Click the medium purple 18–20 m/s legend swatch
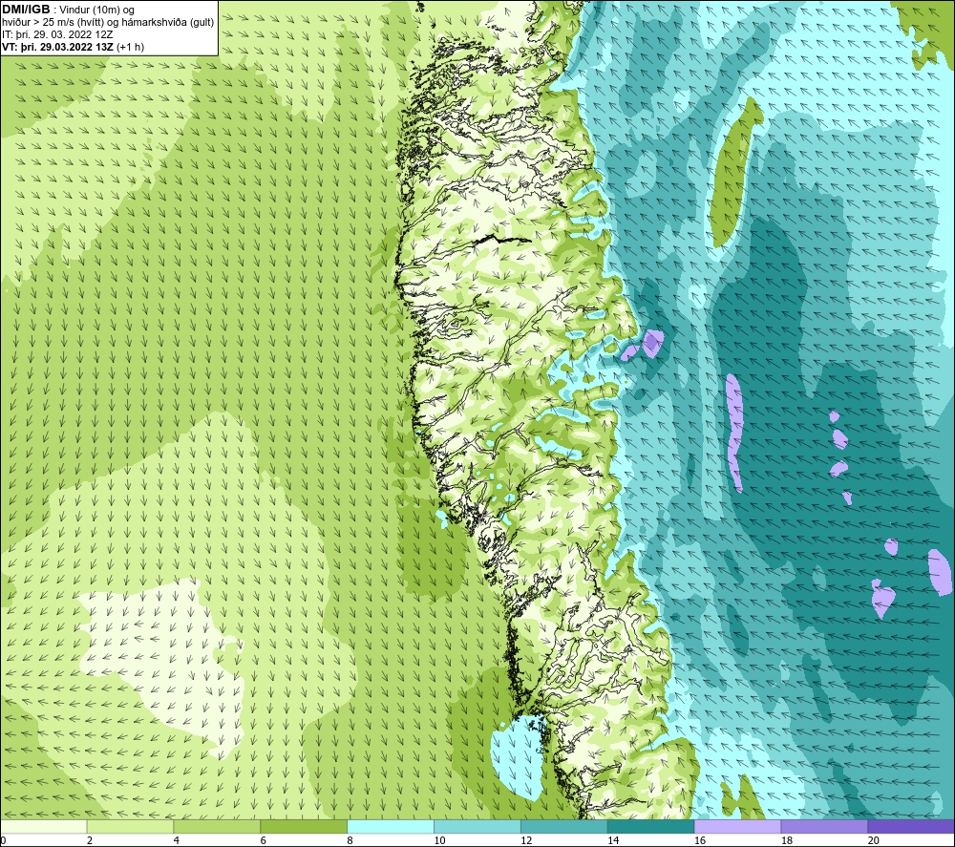The image size is (955, 847). pos(825,826)
